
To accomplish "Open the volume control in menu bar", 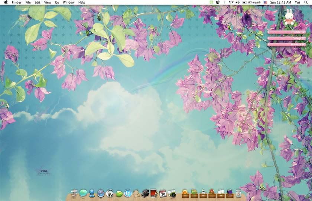I will [237, 2].
